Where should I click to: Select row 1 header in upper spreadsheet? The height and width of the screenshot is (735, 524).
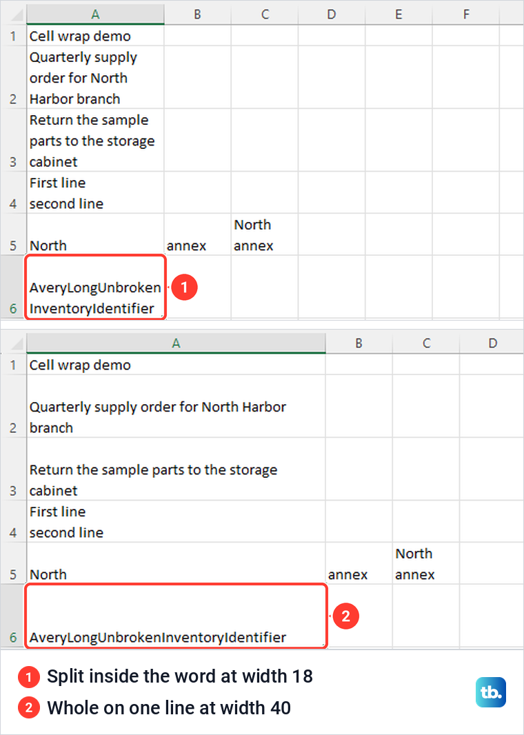click(13, 35)
